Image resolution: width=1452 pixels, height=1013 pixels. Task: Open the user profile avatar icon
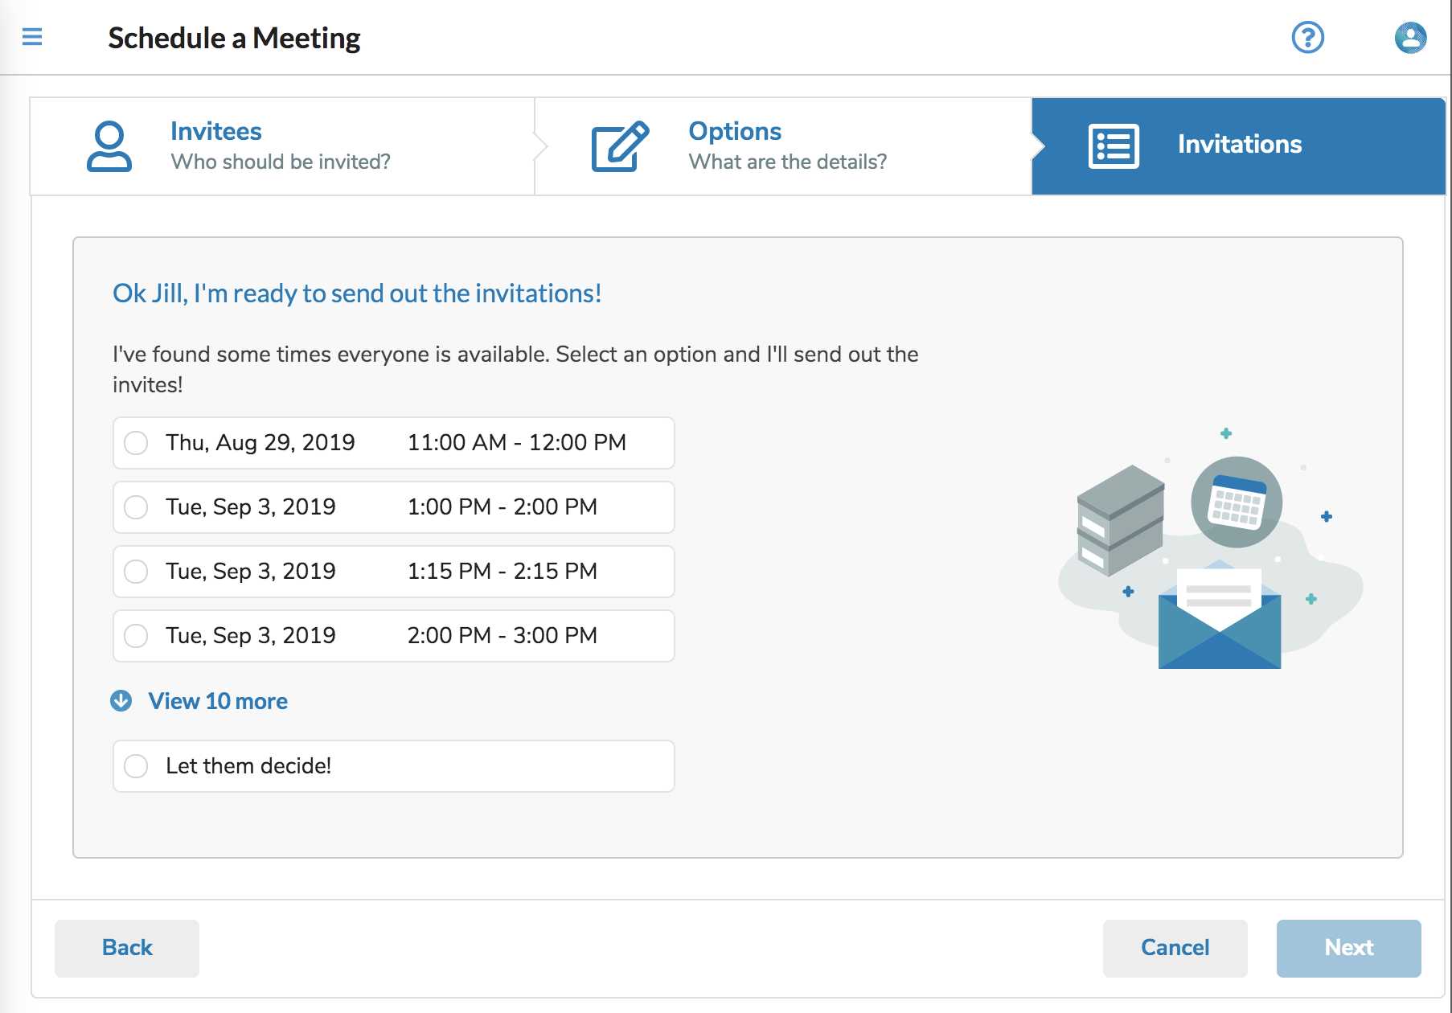pyautogui.click(x=1409, y=38)
